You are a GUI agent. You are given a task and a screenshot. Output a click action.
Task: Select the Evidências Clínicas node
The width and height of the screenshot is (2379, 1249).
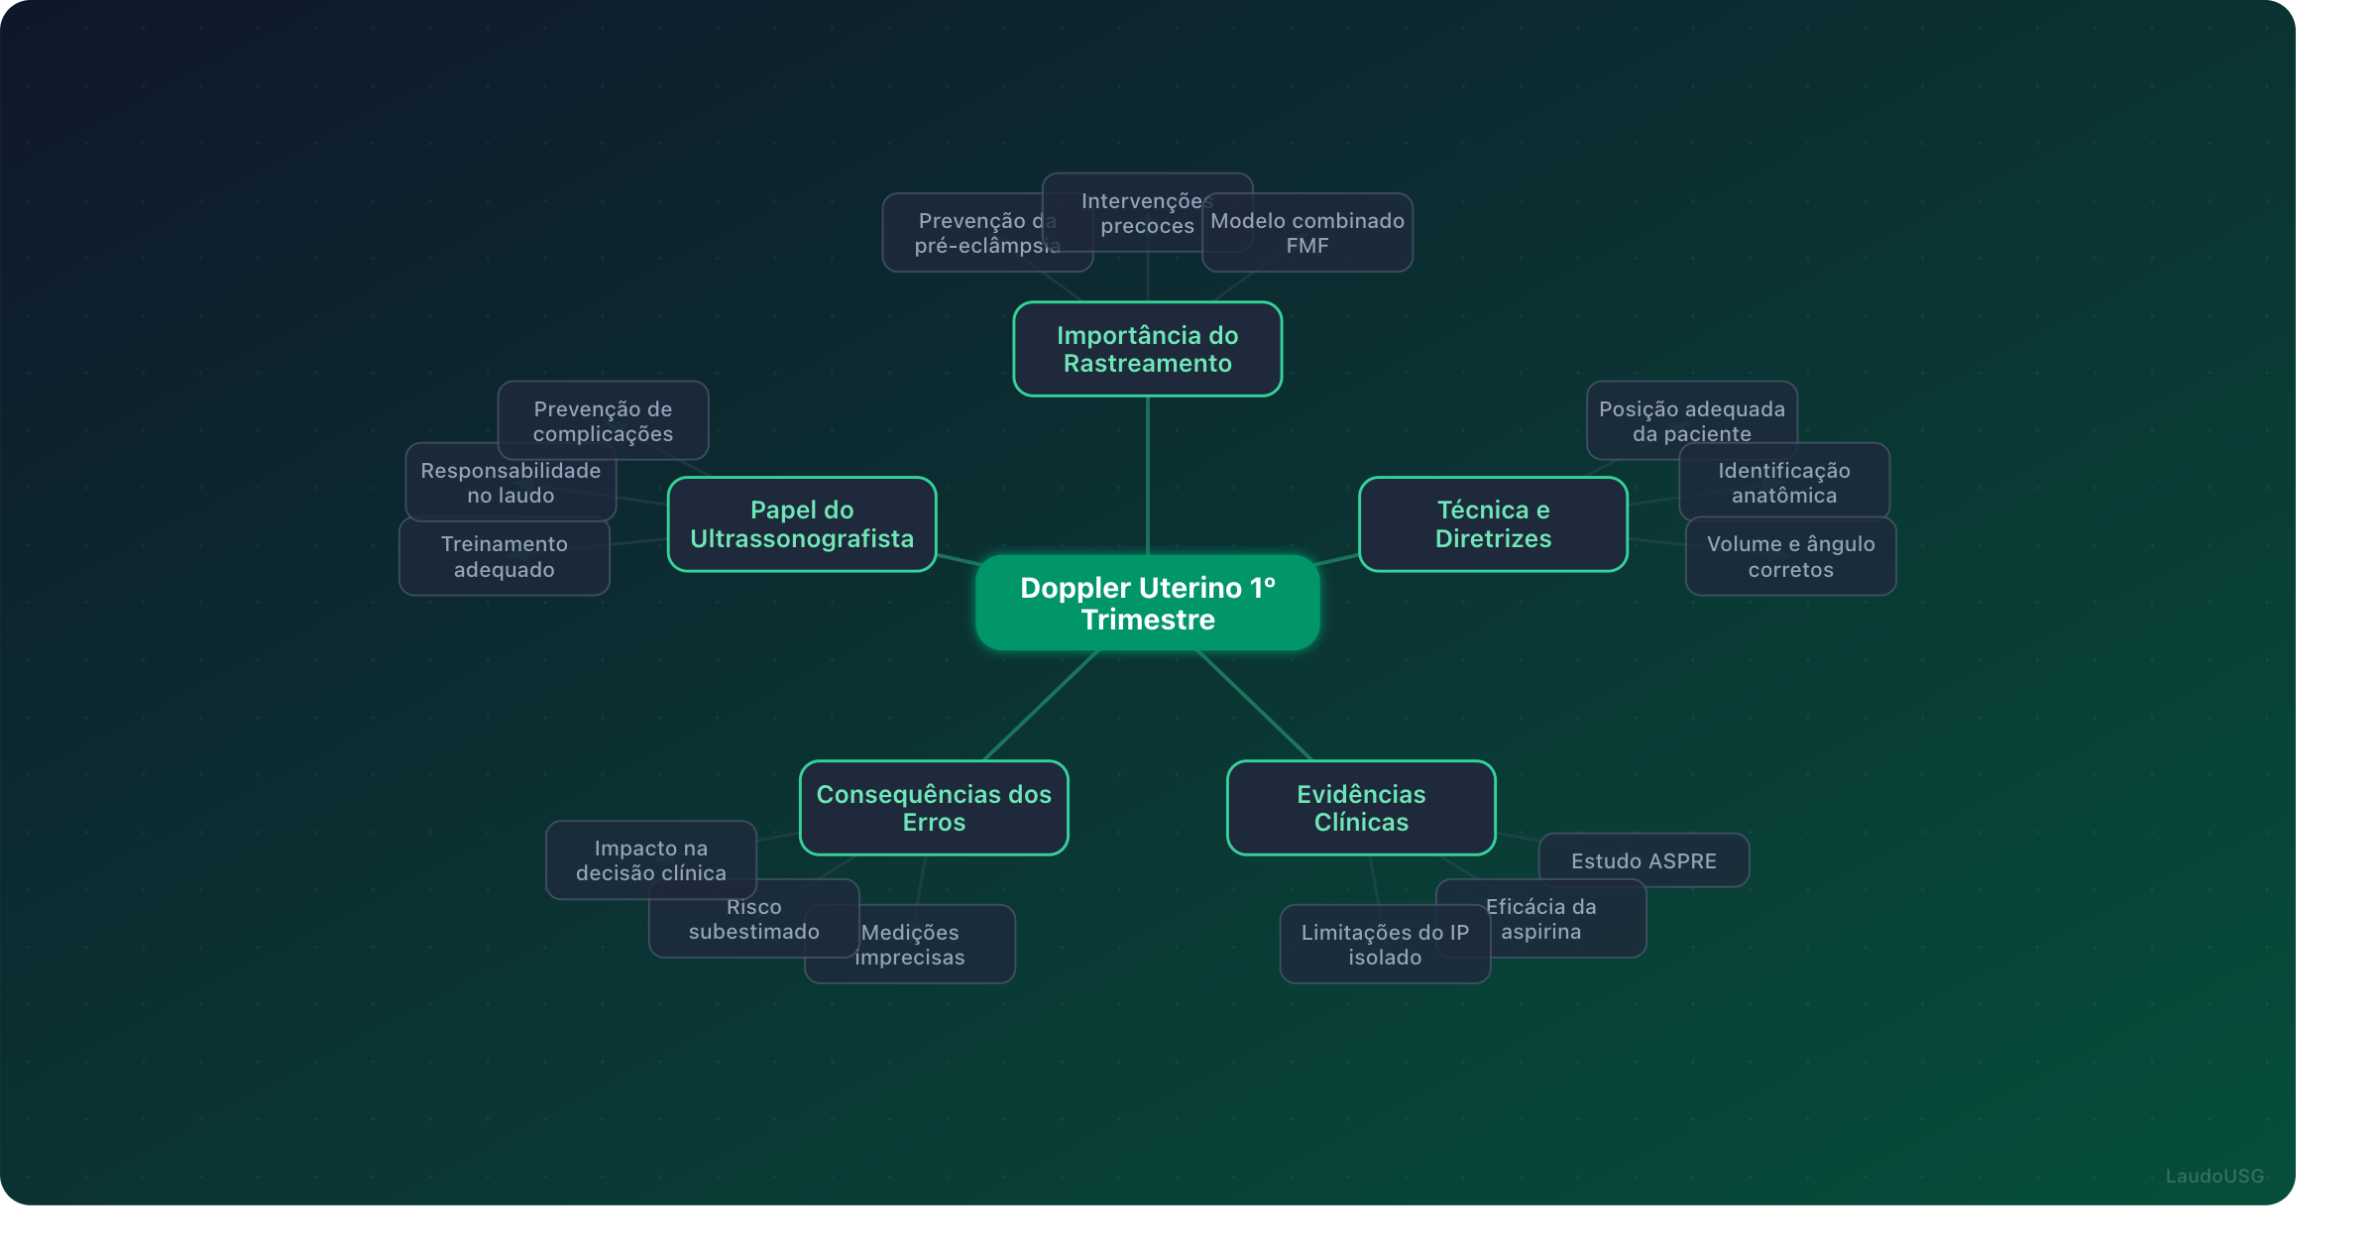point(1360,808)
